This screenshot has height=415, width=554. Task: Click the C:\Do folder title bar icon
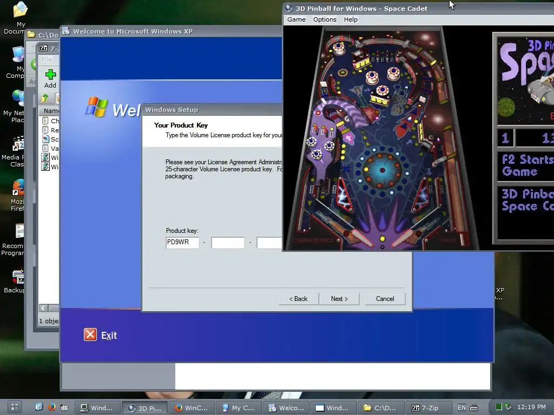pyautogui.click(x=31, y=35)
